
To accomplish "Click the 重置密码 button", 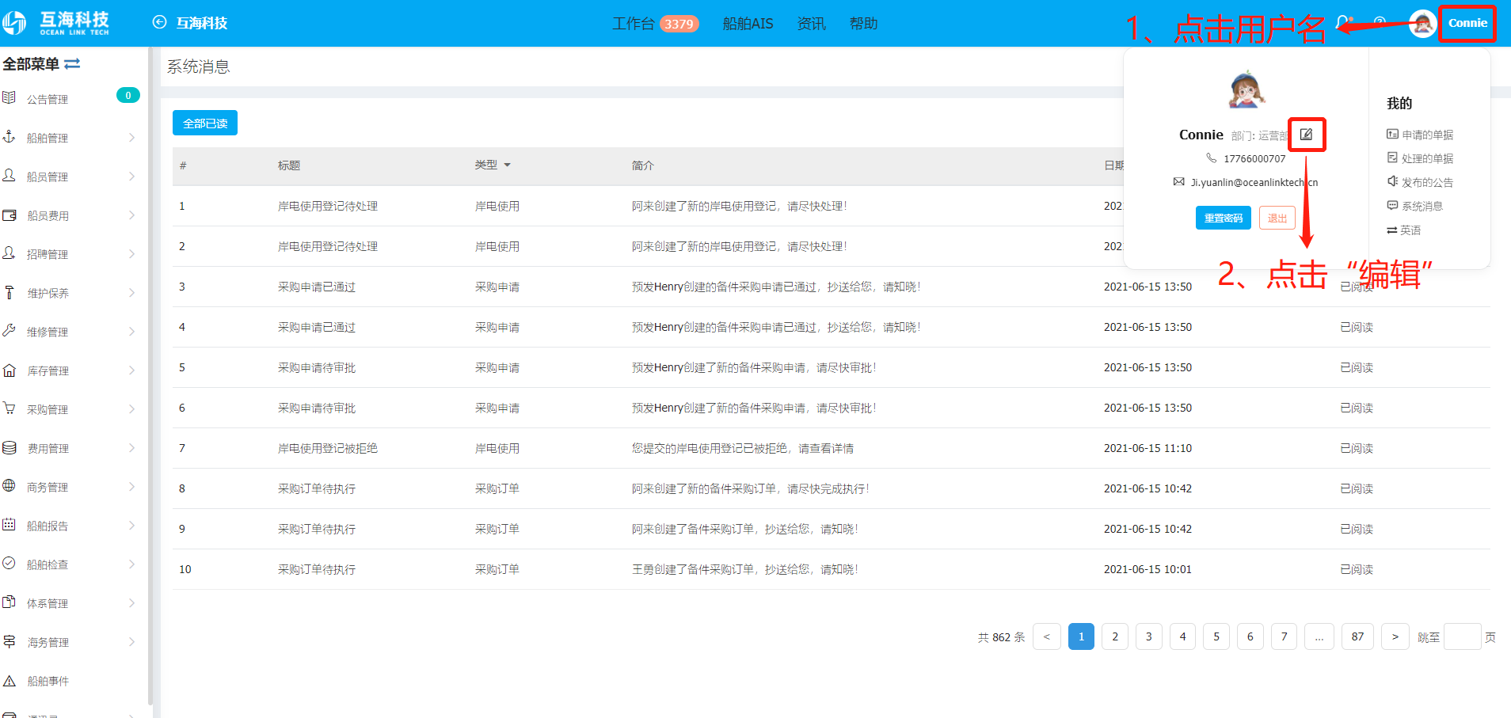I will pyautogui.click(x=1223, y=218).
